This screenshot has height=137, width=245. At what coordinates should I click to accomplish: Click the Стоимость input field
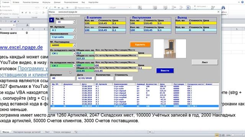click(x=124, y=78)
